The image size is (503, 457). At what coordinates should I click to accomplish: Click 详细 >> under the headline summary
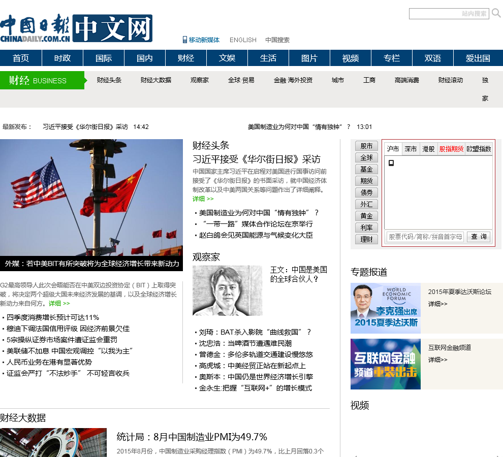coord(203,199)
